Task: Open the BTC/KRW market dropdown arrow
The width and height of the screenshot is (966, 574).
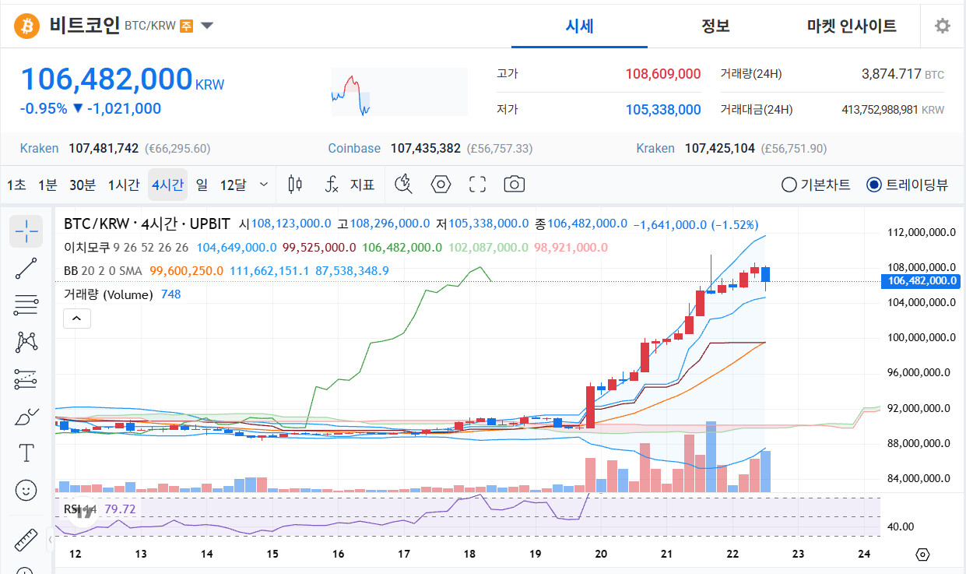Action: (207, 26)
